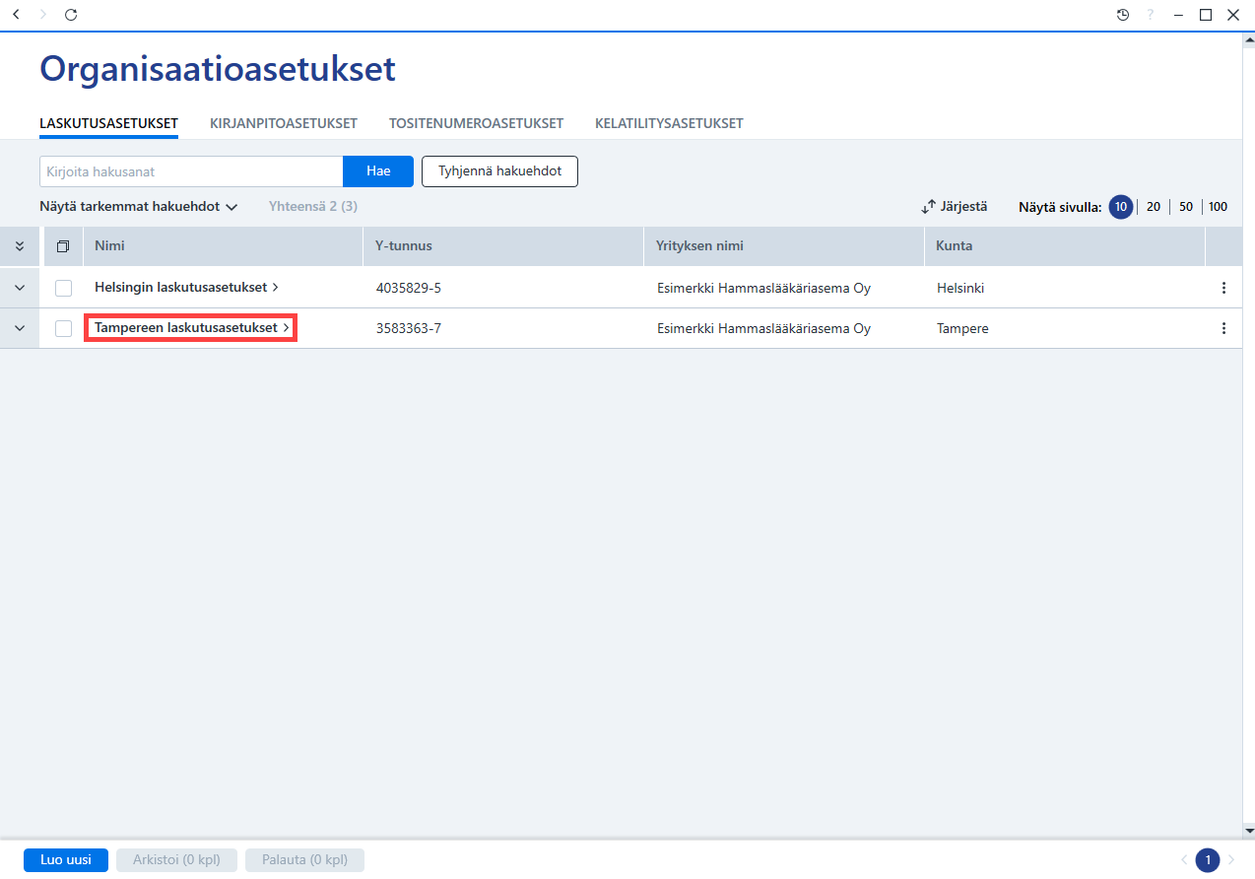The width and height of the screenshot is (1255, 879).
Task: Switch to Tositenumeroasetukset tab
Action: pyautogui.click(x=476, y=123)
